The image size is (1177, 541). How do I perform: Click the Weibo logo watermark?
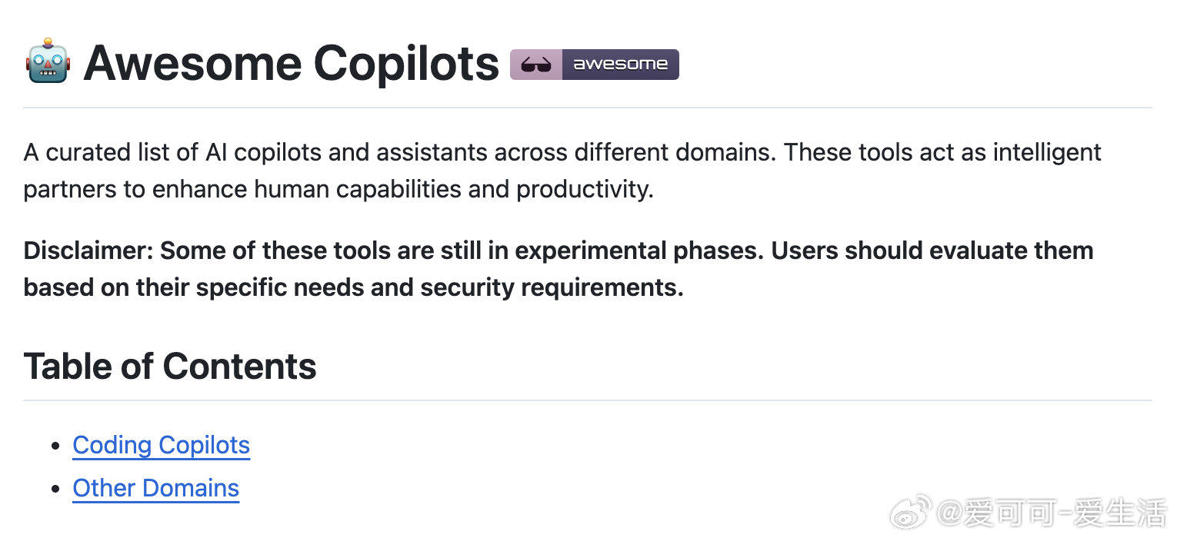pos(912,512)
